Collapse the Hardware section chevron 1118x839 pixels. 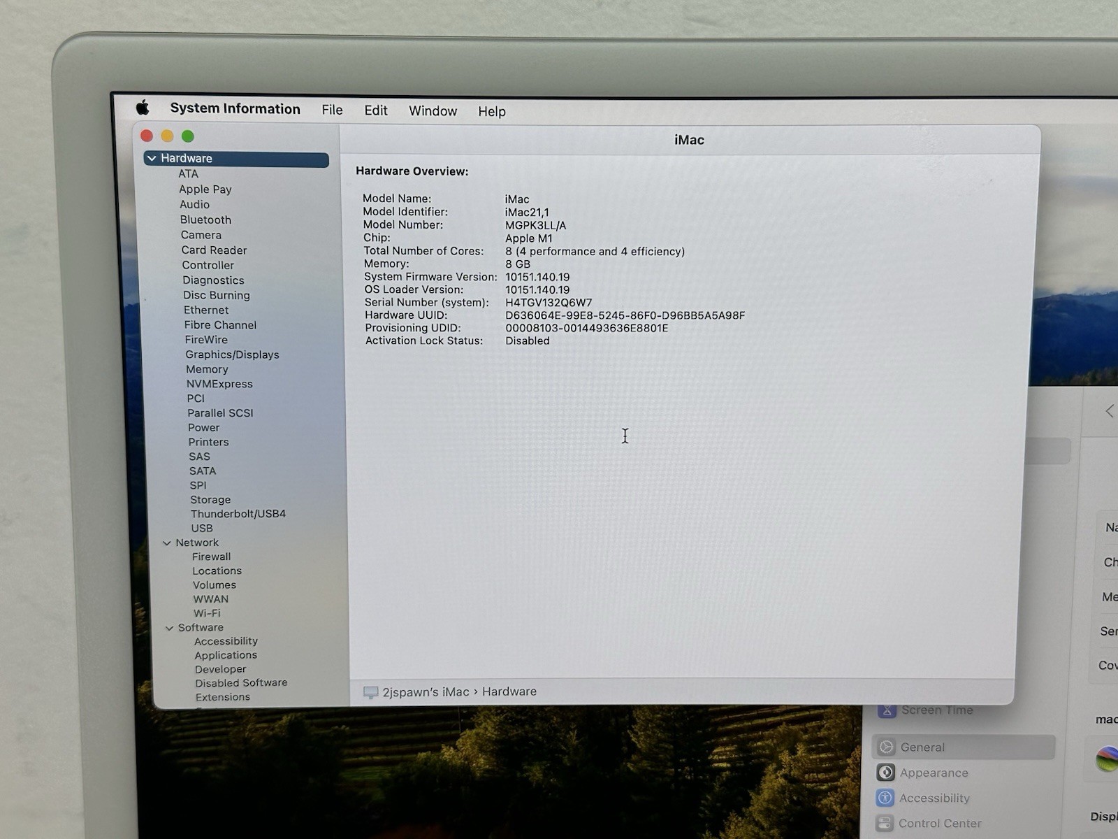pyautogui.click(x=152, y=159)
